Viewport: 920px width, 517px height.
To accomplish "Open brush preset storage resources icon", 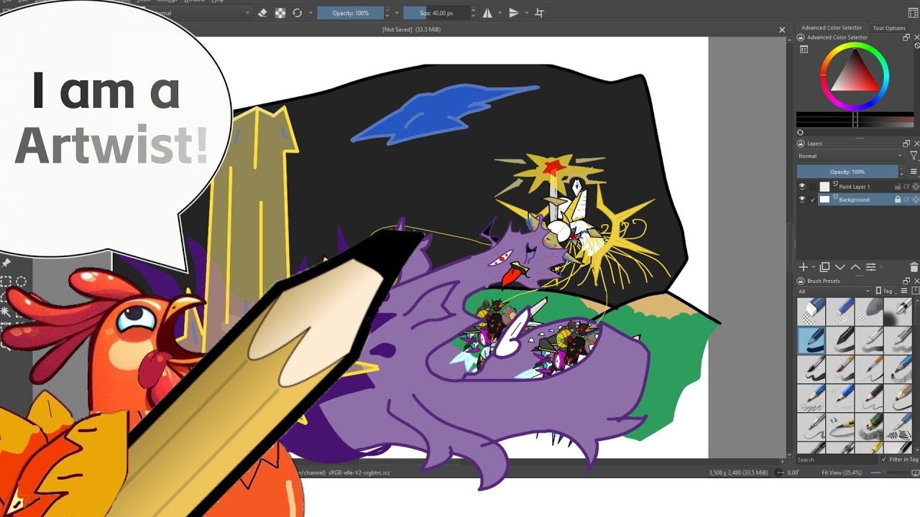I will click(914, 291).
